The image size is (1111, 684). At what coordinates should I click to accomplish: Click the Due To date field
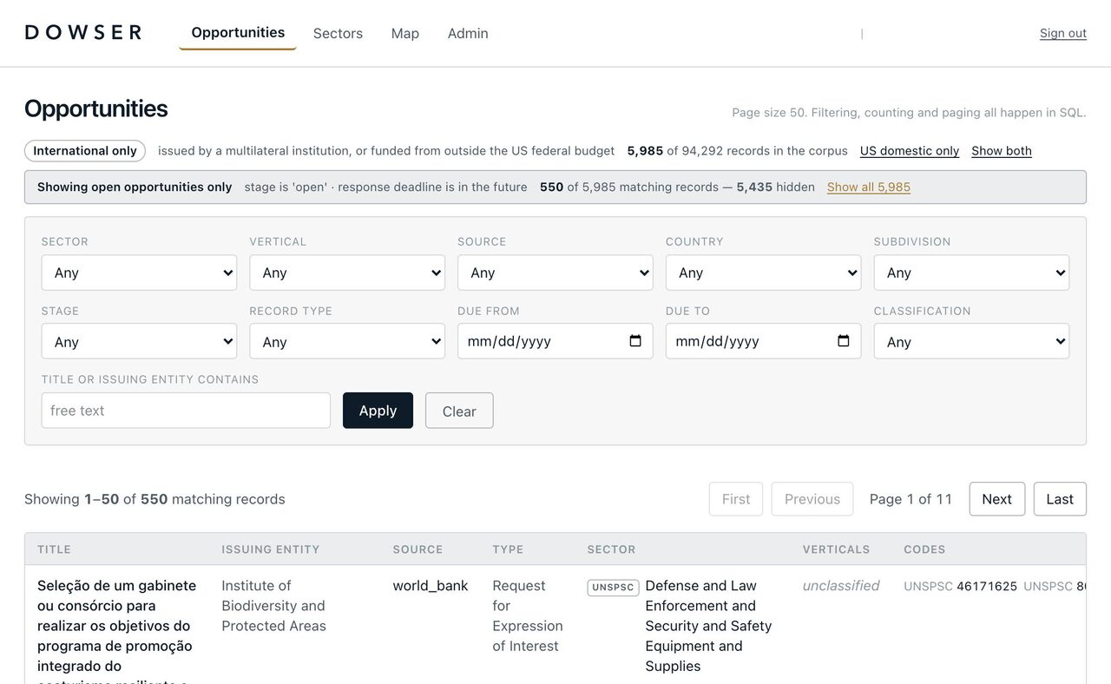pyautogui.click(x=764, y=341)
